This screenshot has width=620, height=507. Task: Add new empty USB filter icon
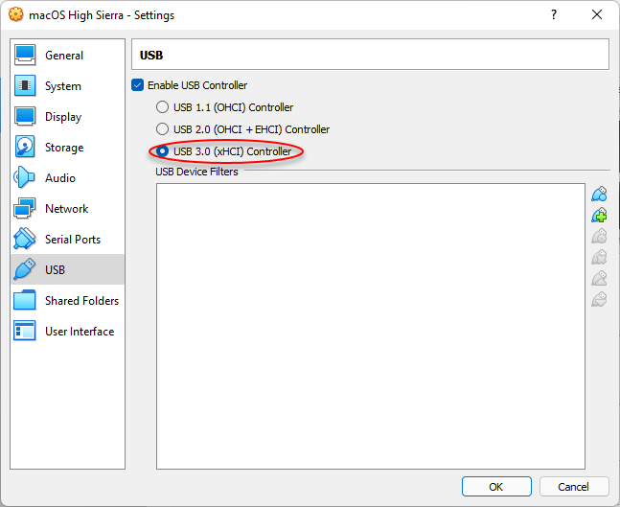click(600, 195)
